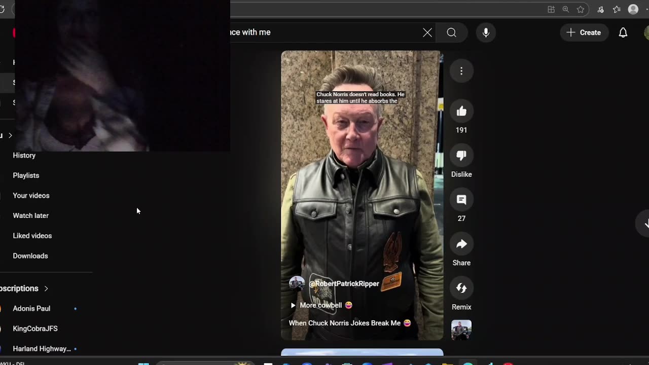Start voice search with the microphone
Image resolution: width=649 pixels, height=365 pixels.
pos(486,32)
